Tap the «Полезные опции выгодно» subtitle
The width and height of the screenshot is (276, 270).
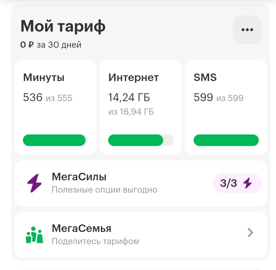coord(104,190)
